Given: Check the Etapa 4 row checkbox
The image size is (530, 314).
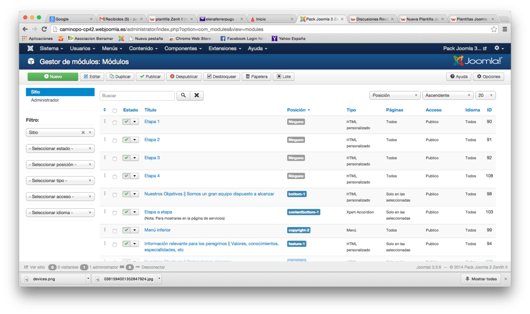Looking at the screenshot, I should [x=115, y=177].
